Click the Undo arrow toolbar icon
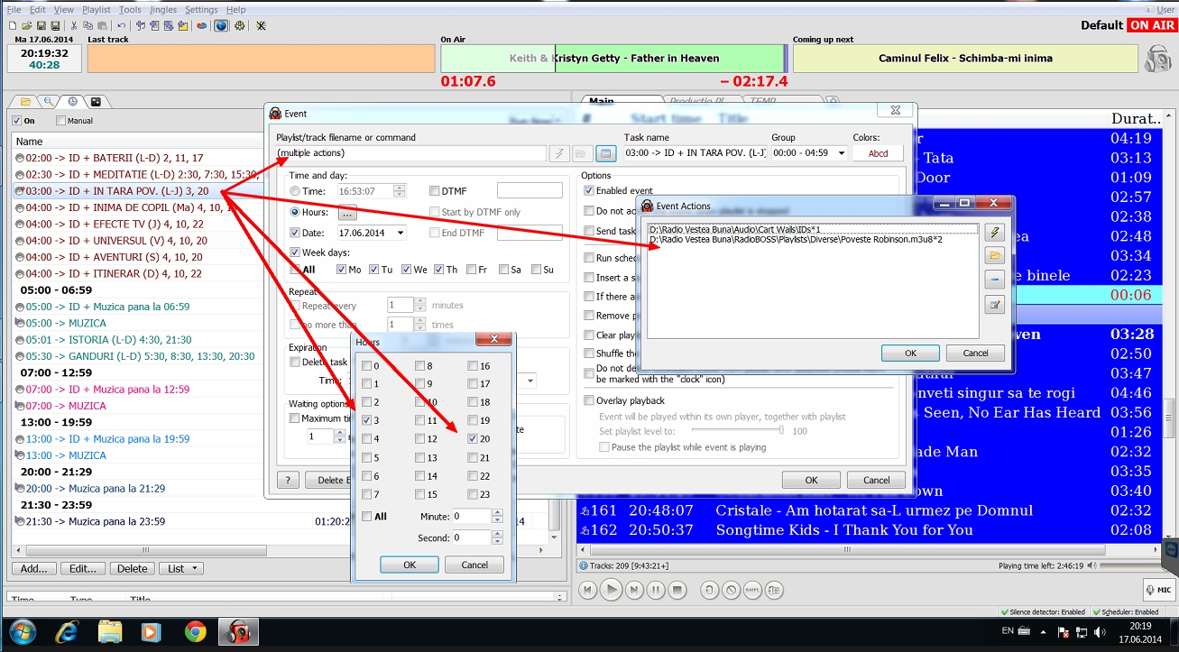Image resolution: width=1179 pixels, height=652 pixels. click(124, 25)
